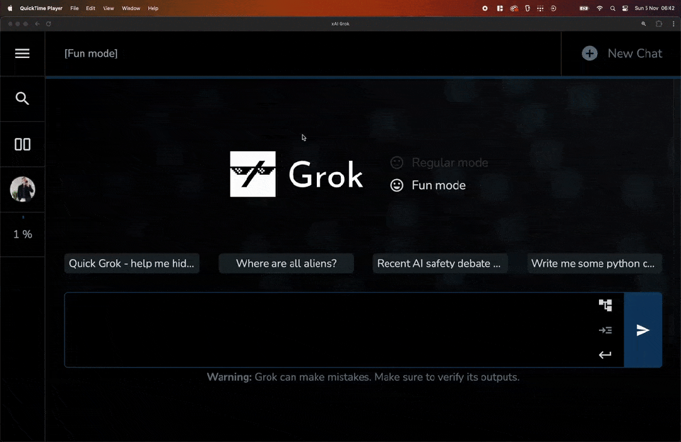The width and height of the screenshot is (681, 442).
Task: Click the date and time Sun 5 Nov
Action: click(x=654, y=8)
